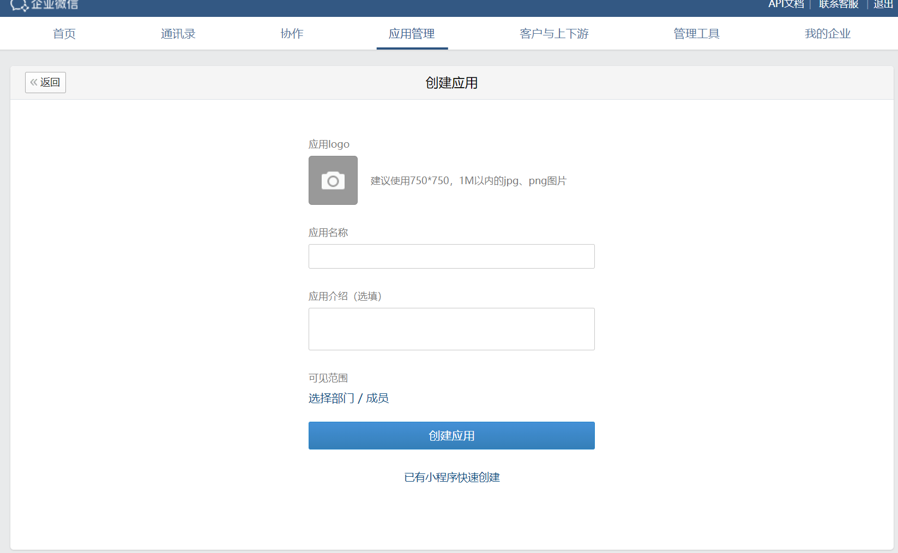Click the 企业微信 logo icon
This screenshot has width=898, height=553.
coord(19,5)
